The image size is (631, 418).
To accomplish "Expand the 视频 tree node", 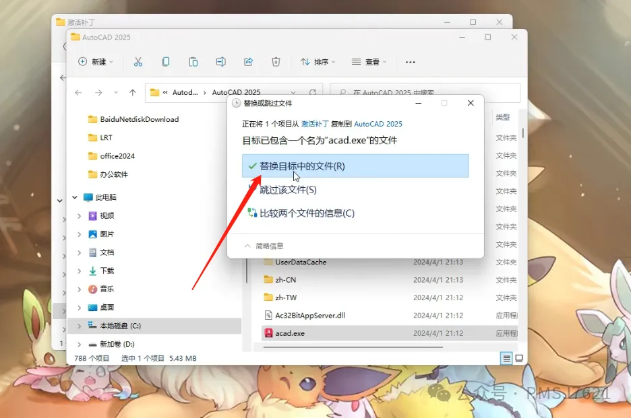I will (80, 216).
